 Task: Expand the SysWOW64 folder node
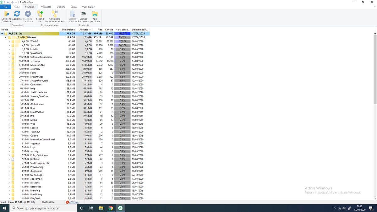point(9,53)
